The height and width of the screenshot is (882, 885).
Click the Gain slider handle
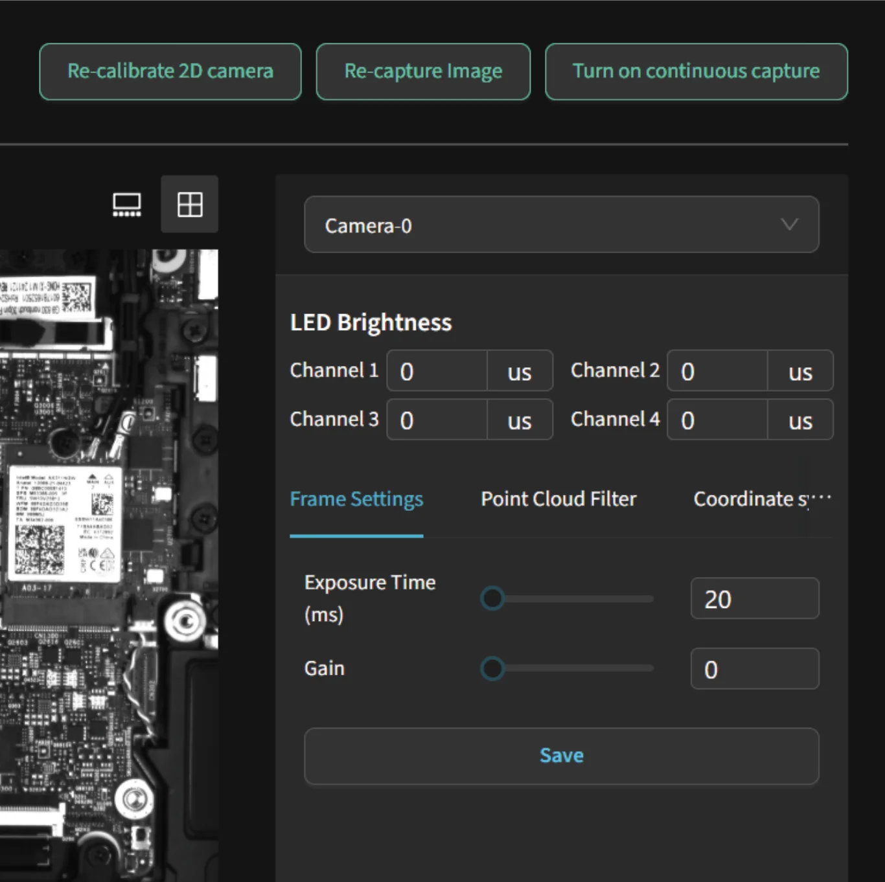point(492,668)
